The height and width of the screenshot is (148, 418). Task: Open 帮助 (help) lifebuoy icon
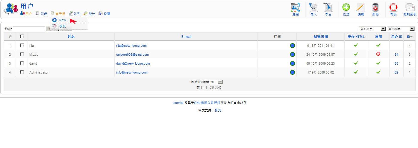(x=393, y=9)
